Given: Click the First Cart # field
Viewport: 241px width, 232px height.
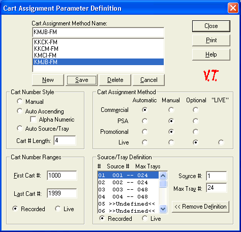Looking at the screenshot, I should (x=62, y=176).
